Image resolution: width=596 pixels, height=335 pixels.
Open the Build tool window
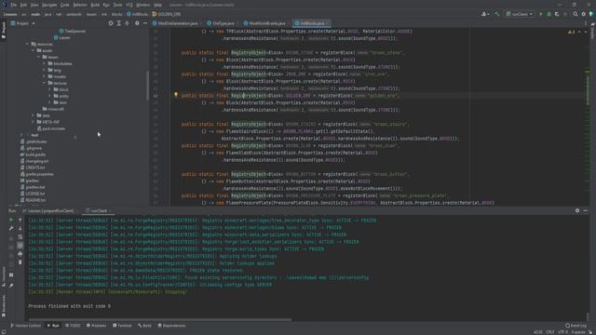pos(144,326)
